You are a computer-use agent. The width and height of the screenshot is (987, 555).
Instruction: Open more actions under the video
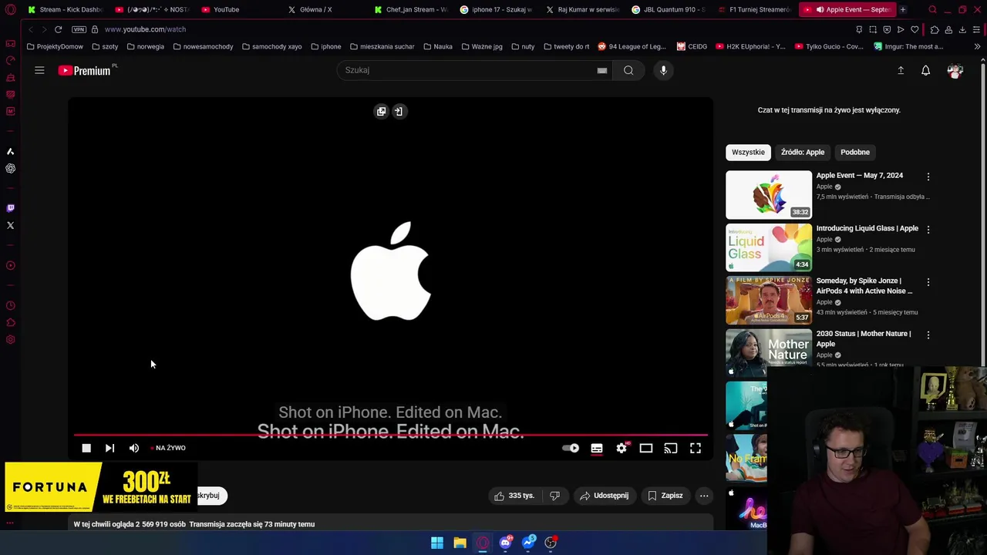[x=704, y=496]
